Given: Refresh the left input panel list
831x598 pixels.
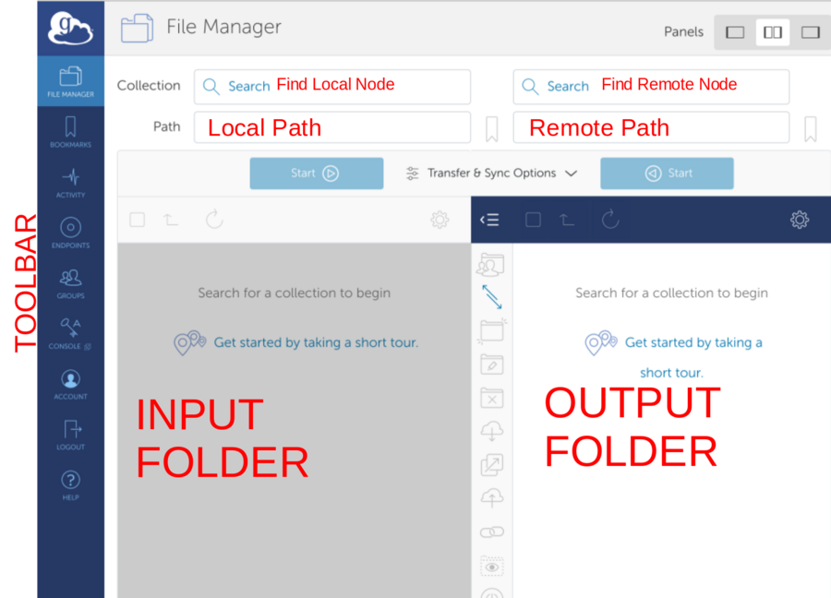Looking at the screenshot, I should (214, 220).
